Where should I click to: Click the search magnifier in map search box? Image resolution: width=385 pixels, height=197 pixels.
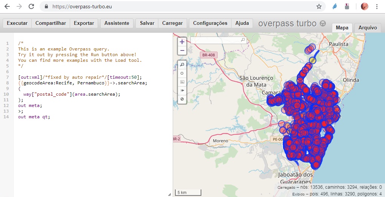(243, 40)
